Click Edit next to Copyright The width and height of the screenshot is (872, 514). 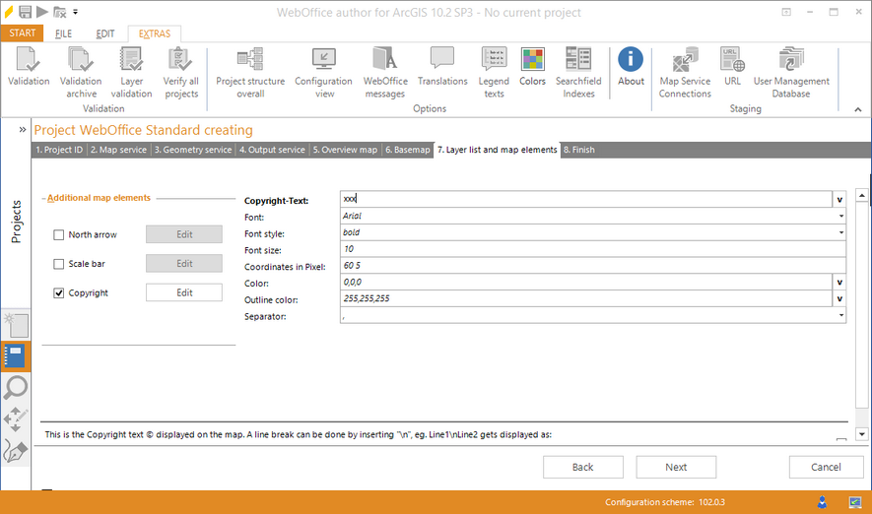coord(184,292)
